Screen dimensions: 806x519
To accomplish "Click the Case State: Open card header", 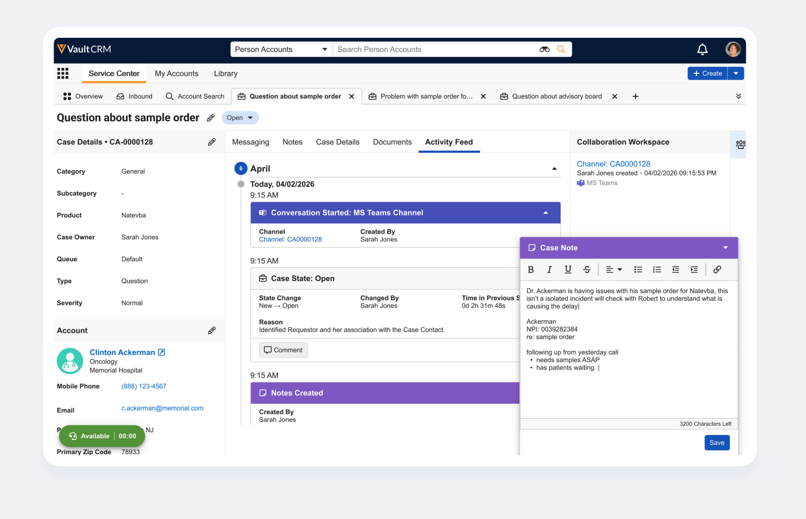I will point(385,279).
